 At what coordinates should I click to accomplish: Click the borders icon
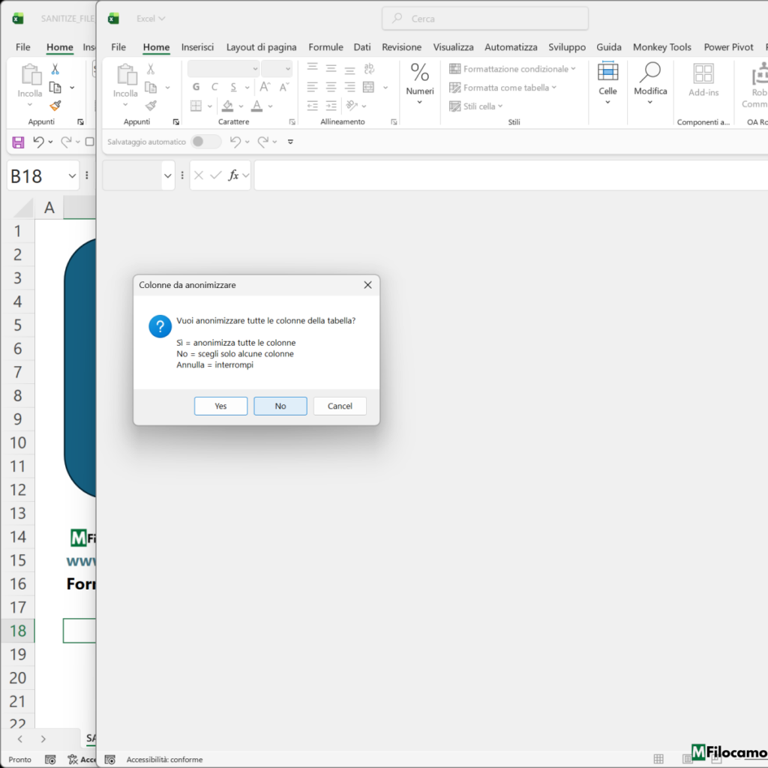[196, 106]
